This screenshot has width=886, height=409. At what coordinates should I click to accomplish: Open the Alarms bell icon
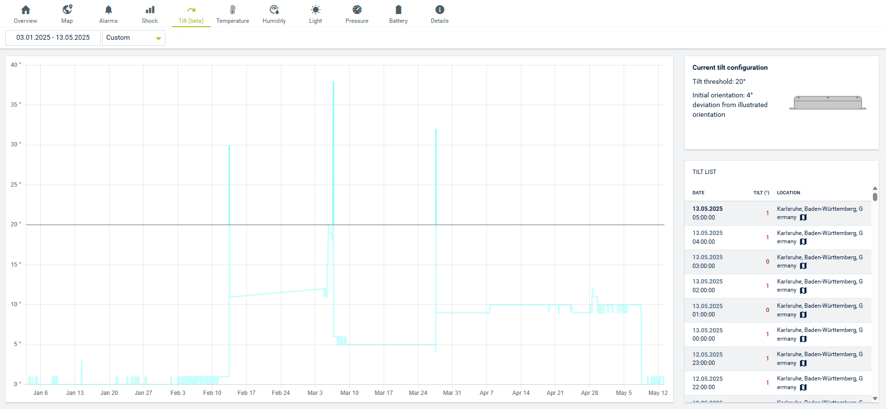point(108,10)
